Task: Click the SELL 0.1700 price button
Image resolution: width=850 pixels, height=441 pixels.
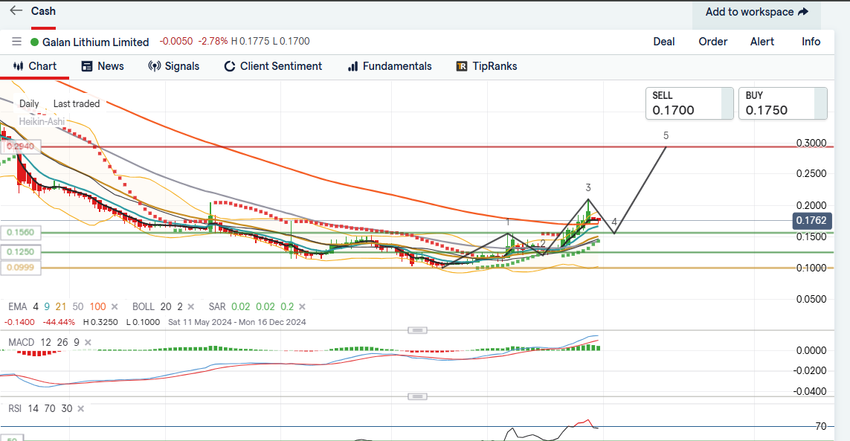Action: pos(685,103)
